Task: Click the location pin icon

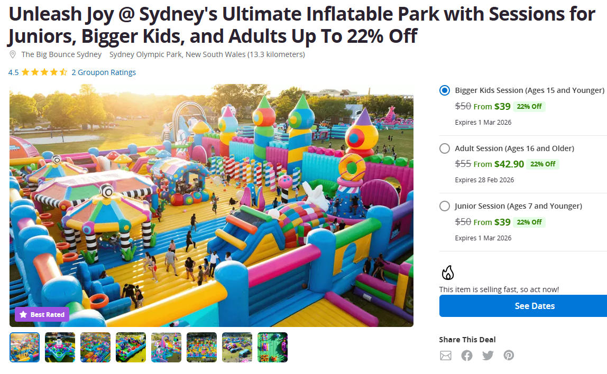Action: click(x=13, y=55)
